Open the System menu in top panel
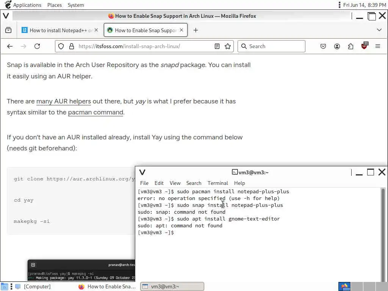Screen dimensions: 388x291 tap(76, 5)
